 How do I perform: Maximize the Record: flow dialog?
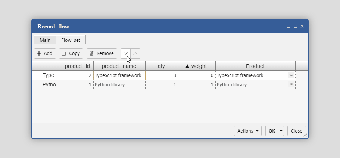point(295,27)
